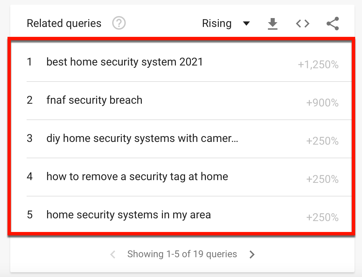Viewport: 362px width, 277px height.
Task: Open query fnaf security breach
Action: [x=94, y=100]
